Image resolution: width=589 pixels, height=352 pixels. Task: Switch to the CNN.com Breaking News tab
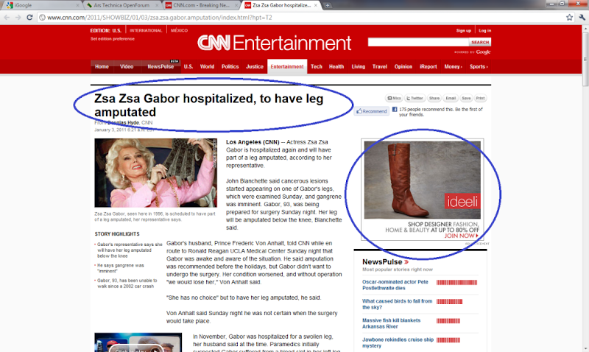click(x=202, y=5)
